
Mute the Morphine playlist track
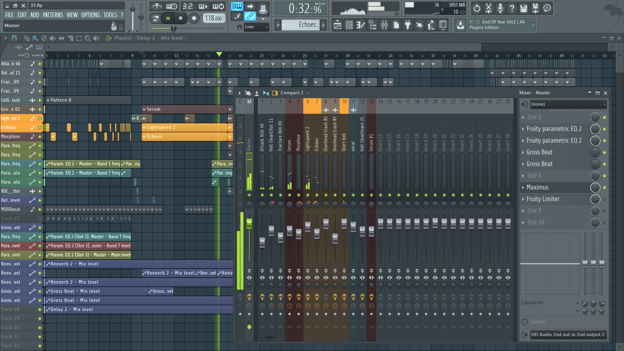click(x=40, y=137)
